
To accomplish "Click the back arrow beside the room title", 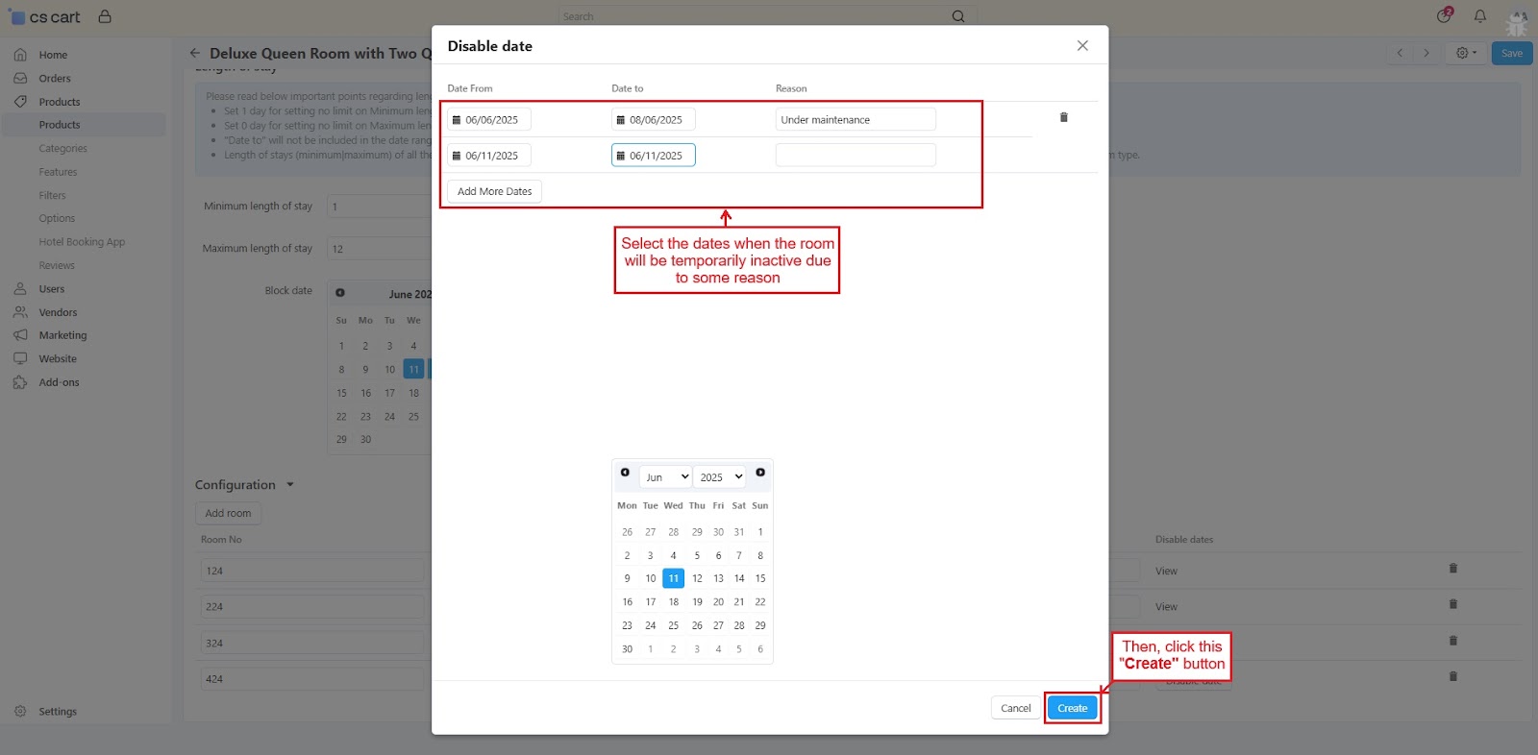I will [195, 53].
